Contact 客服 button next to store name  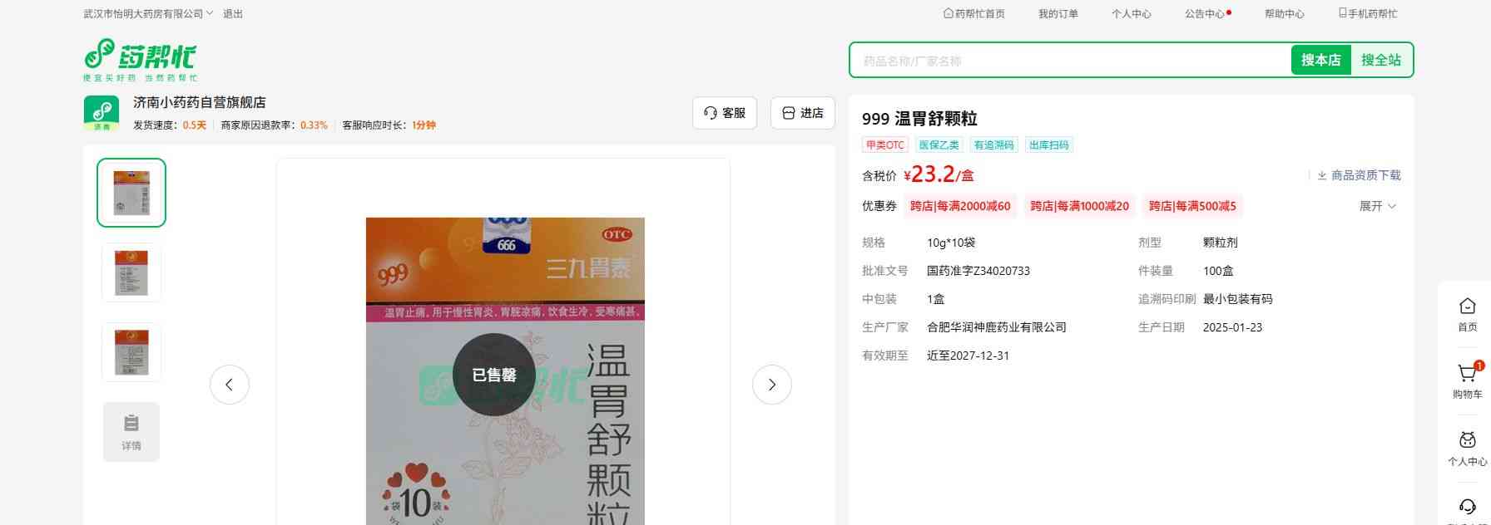tap(724, 113)
